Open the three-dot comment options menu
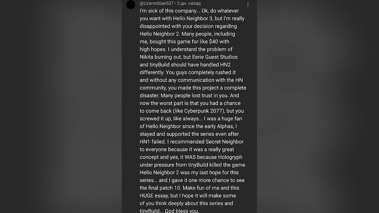Image resolution: width=379 pixels, height=213 pixels. pos(248,5)
